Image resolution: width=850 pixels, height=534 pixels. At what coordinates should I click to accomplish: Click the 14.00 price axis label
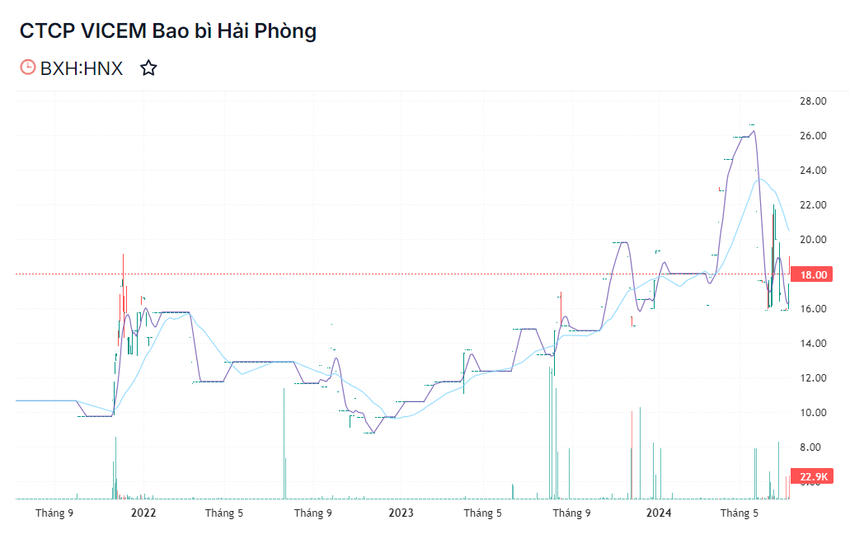pyautogui.click(x=813, y=344)
